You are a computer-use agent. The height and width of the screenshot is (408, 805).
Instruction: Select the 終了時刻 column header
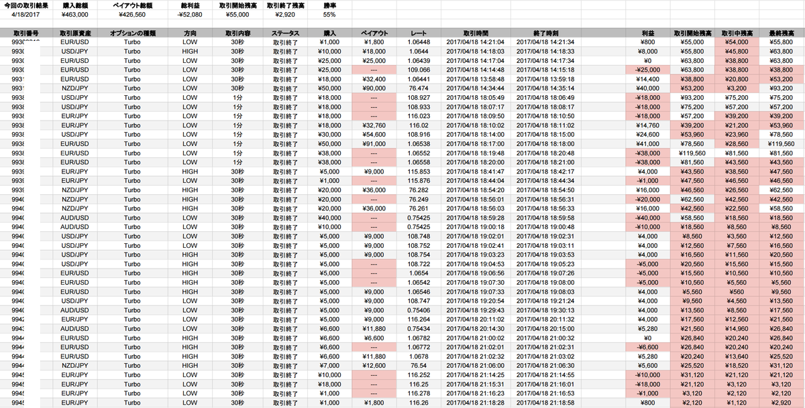click(547, 33)
